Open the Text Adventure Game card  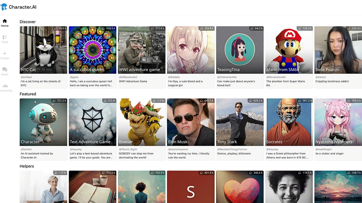point(92,122)
